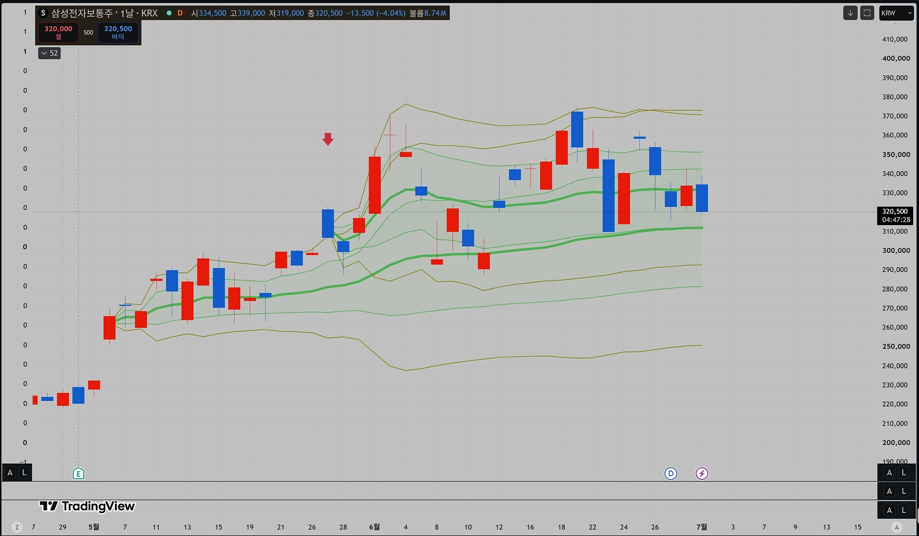Toggle log L on main pane right scale

pos(904,473)
